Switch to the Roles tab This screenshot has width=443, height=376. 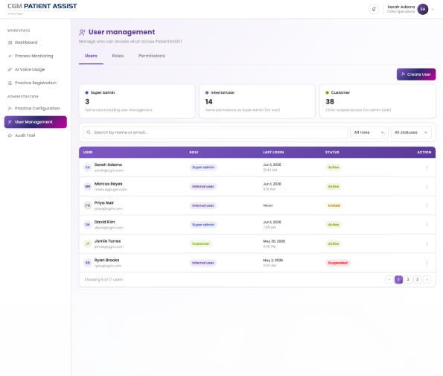coord(118,56)
